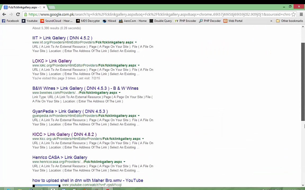Expand dropdown arrow beside www.kicc.org.uk URL
The width and height of the screenshot is (305, 190).
click(143, 139)
